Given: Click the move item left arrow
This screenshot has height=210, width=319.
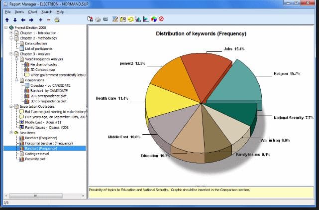Looking at the screenshot, I should tap(23, 20).
